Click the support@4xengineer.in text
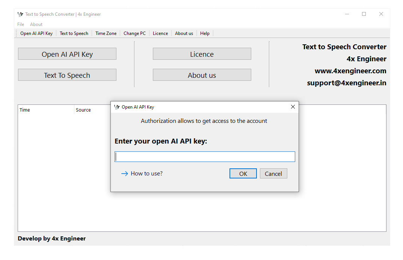403x260 pixels. click(347, 83)
